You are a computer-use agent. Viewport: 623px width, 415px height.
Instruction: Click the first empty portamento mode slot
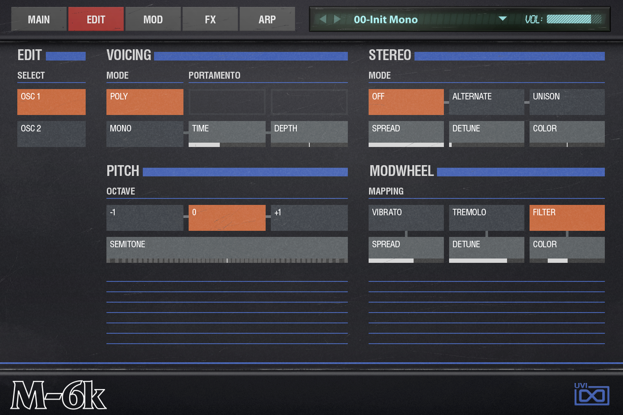(227, 102)
